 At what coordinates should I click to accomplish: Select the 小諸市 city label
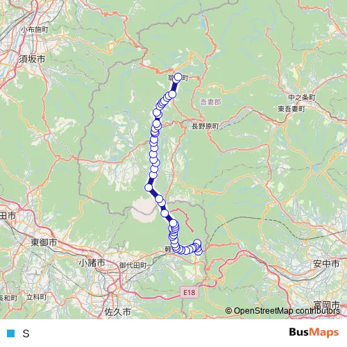92,263
